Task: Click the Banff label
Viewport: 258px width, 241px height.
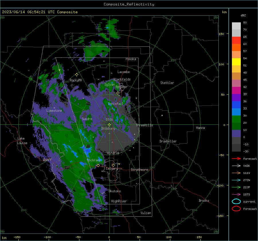Action: point(47,160)
